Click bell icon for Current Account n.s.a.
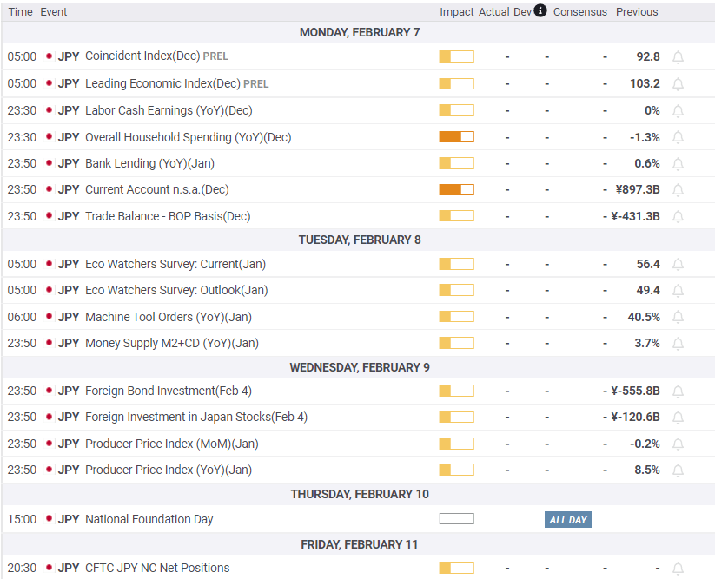 678,190
